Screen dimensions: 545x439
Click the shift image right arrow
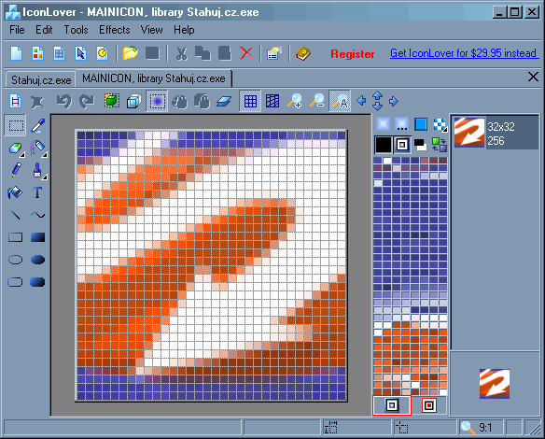(394, 101)
